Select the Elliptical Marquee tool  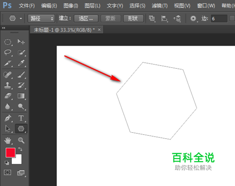coord(8,42)
